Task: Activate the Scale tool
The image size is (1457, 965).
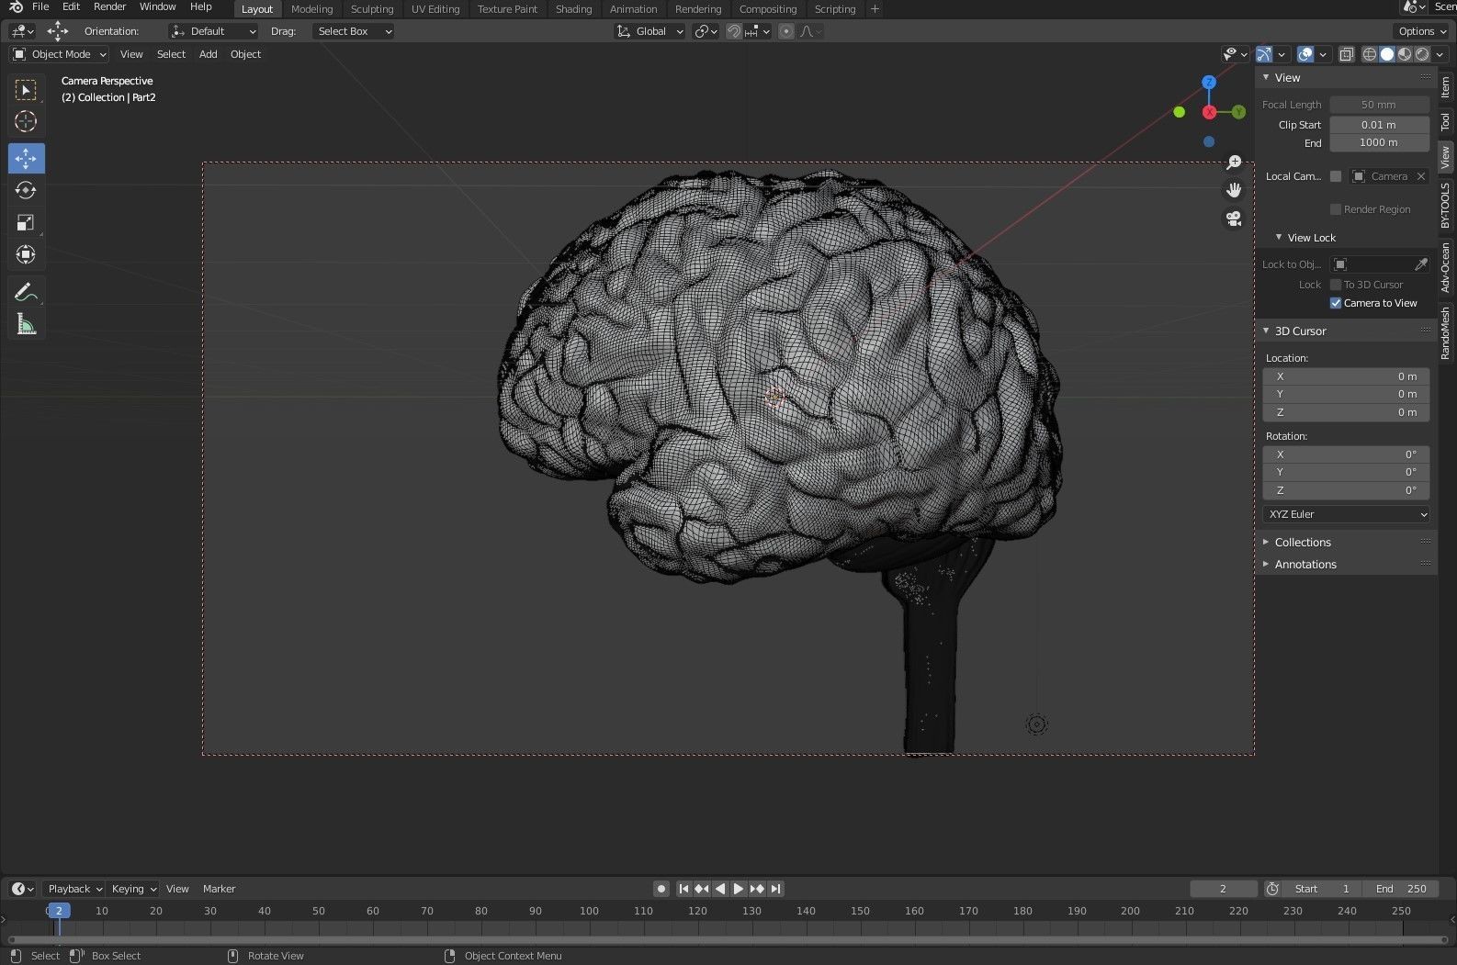Action: coord(26,223)
